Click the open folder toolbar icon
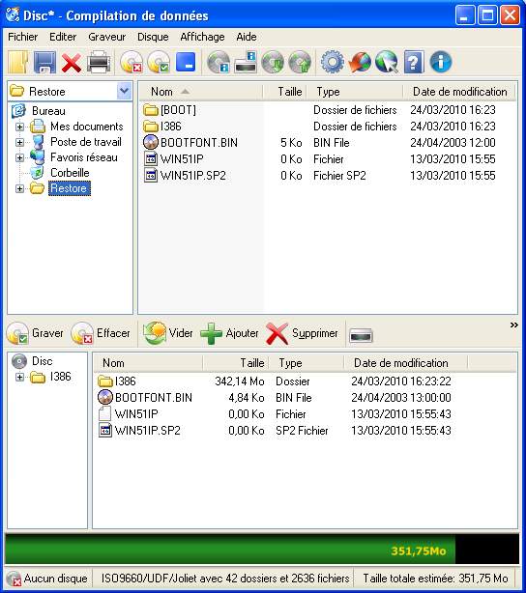Viewport: 526px width, 593px height. tap(17, 63)
